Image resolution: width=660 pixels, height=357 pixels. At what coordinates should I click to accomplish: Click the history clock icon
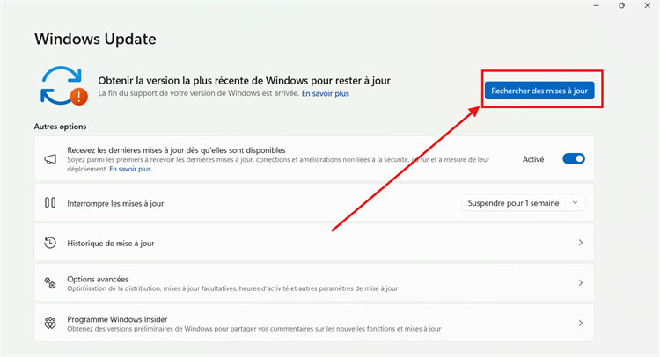coord(50,243)
